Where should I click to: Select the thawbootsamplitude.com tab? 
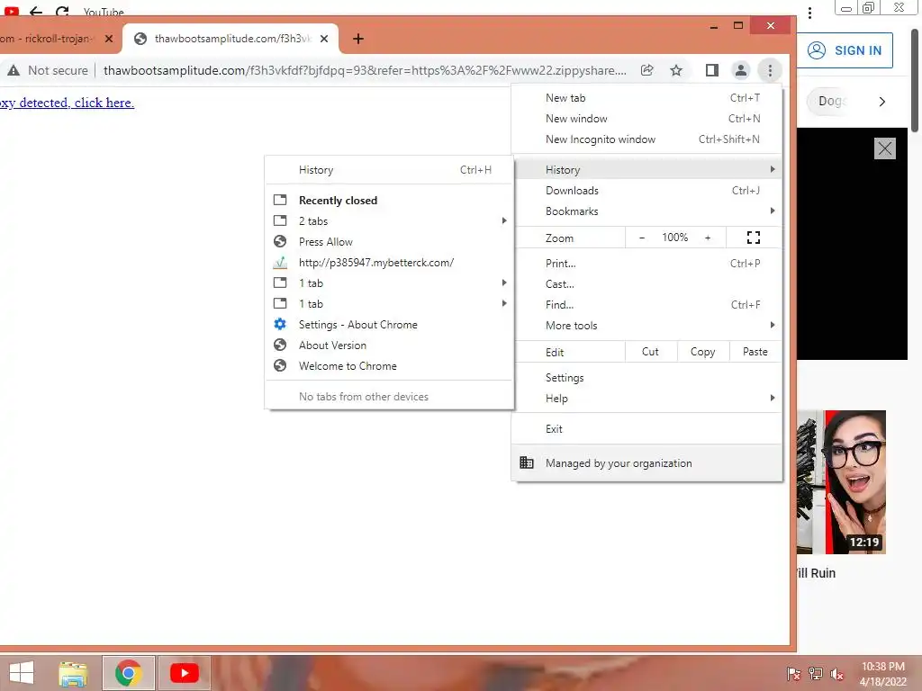click(x=230, y=39)
